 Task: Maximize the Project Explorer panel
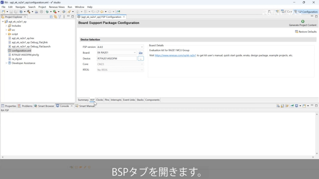73,17
